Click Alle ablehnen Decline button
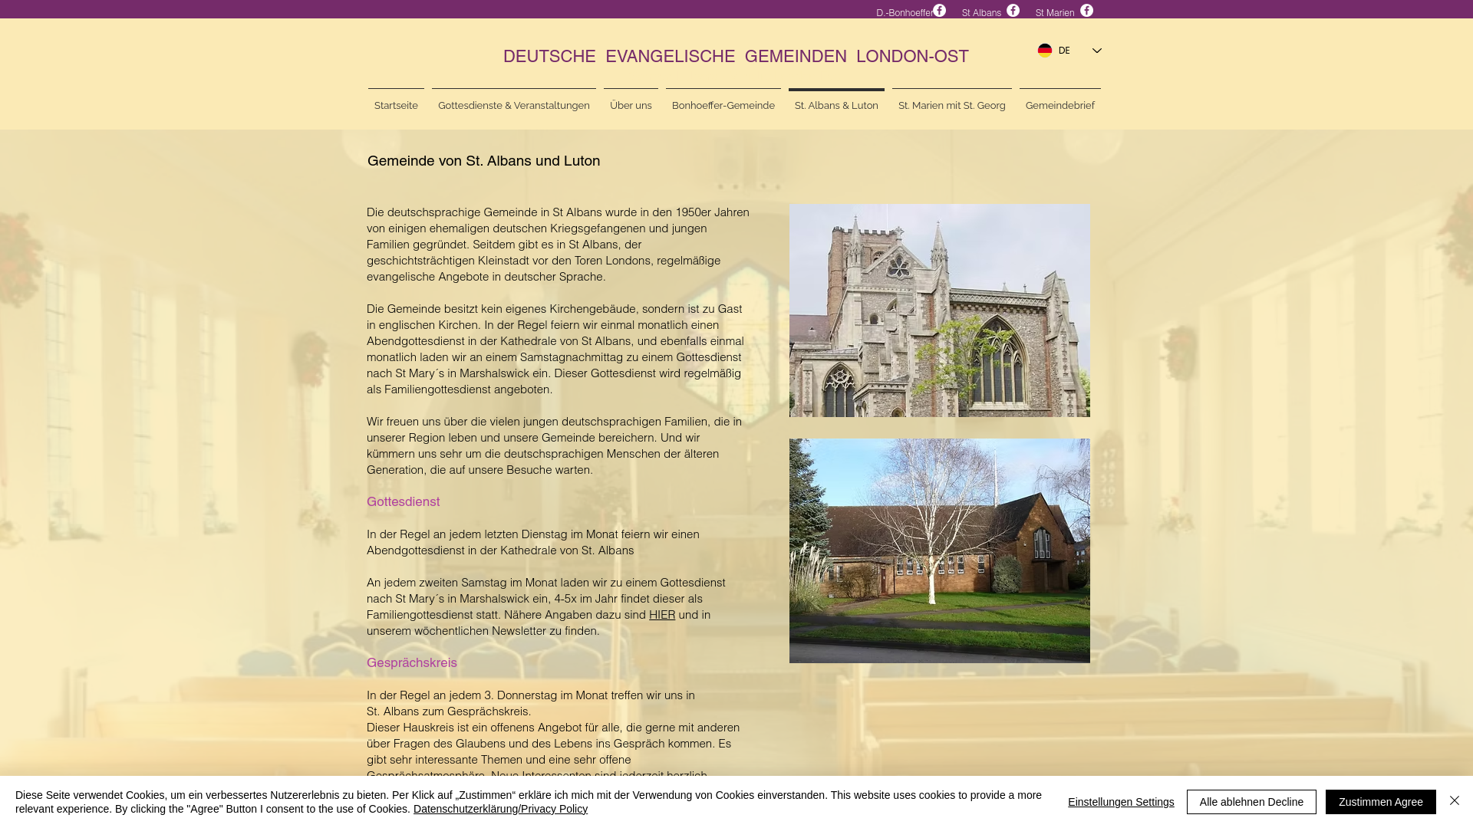This screenshot has width=1473, height=828. click(1251, 802)
